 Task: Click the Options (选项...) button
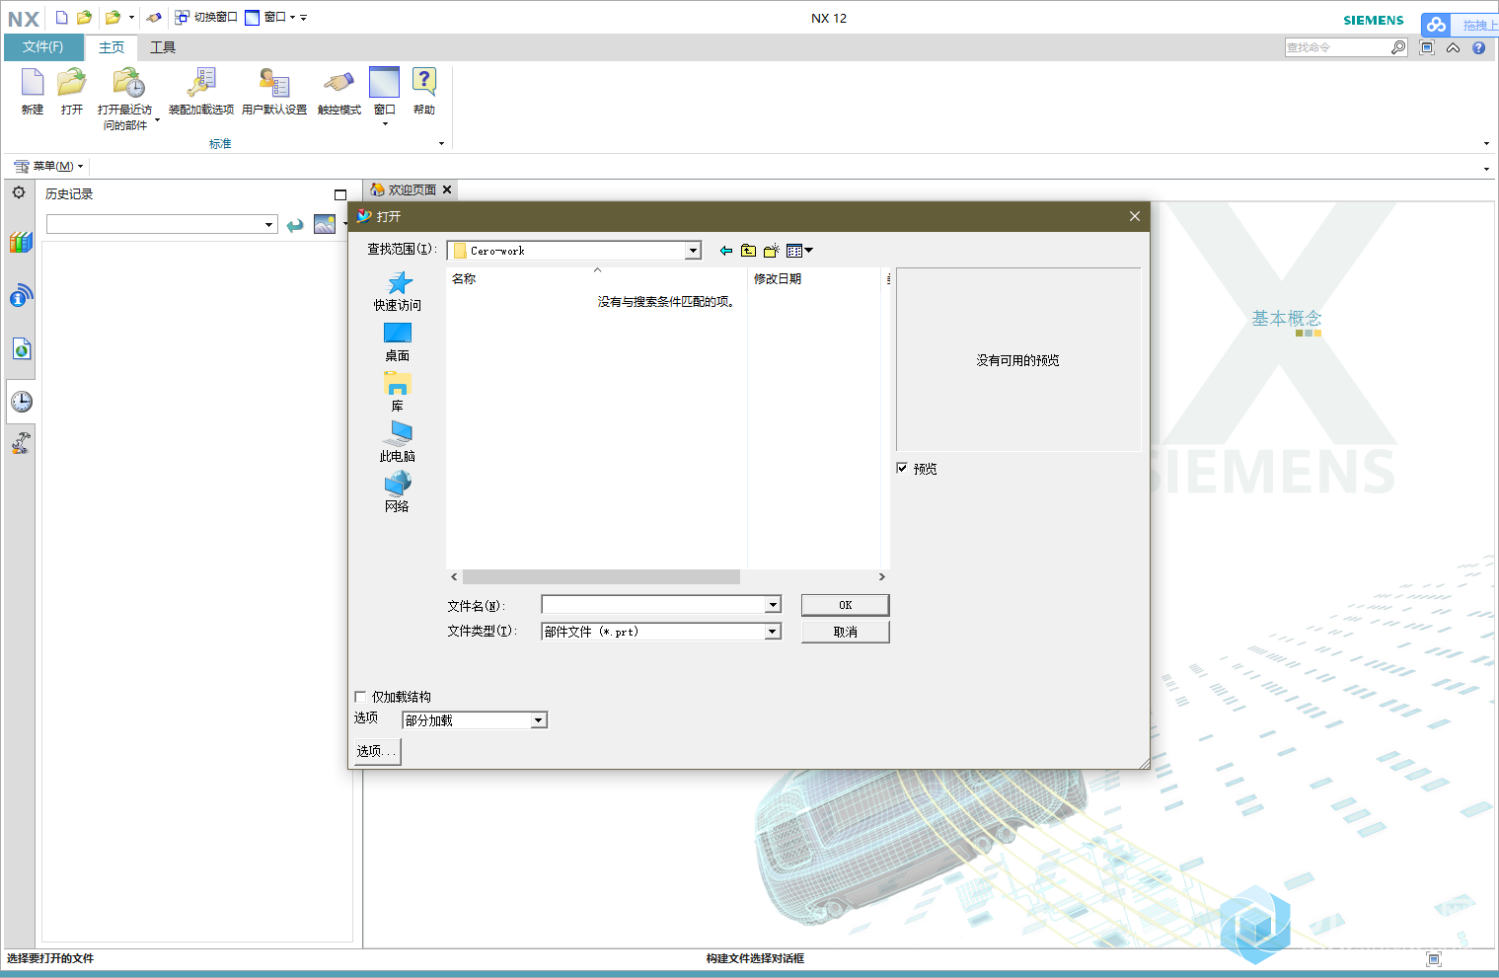point(376,751)
